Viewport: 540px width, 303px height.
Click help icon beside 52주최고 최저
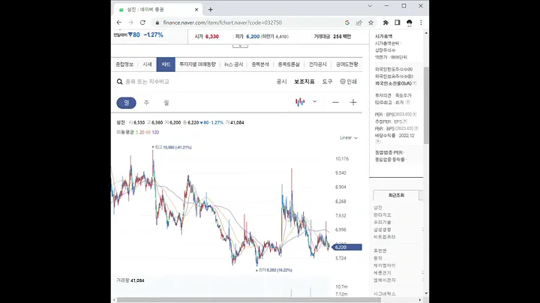[x=408, y=102]
